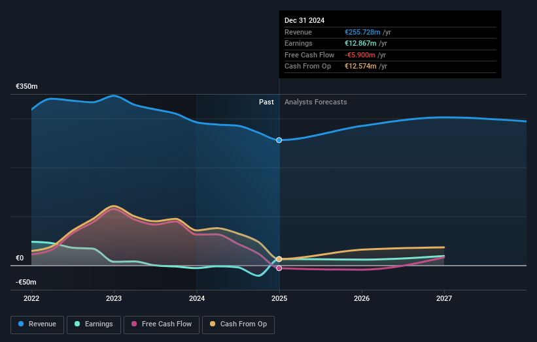
Task: Click the orange Cash From Op marker at 2025
Action: click(x=279, y=259)
